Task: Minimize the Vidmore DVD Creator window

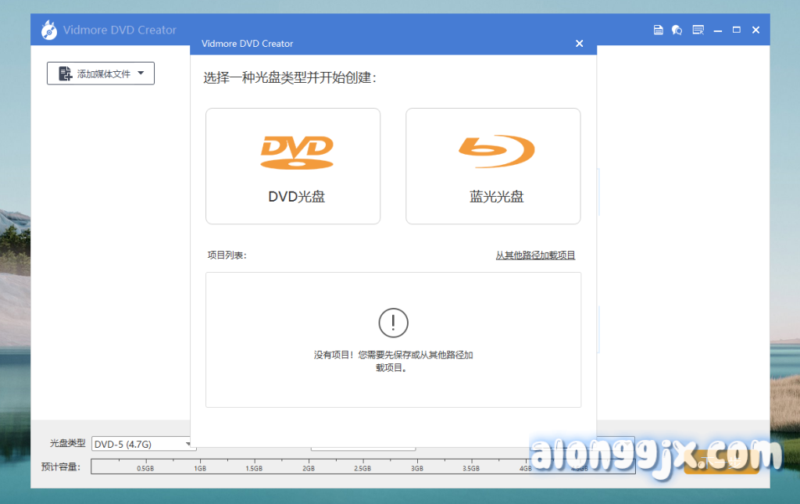Action: 717,30
